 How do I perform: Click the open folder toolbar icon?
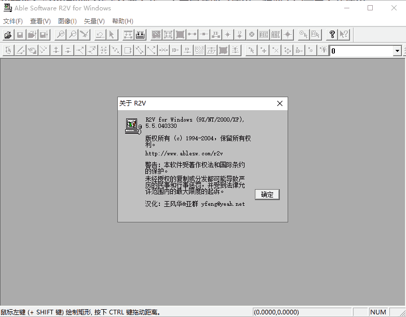coord(8,34)
